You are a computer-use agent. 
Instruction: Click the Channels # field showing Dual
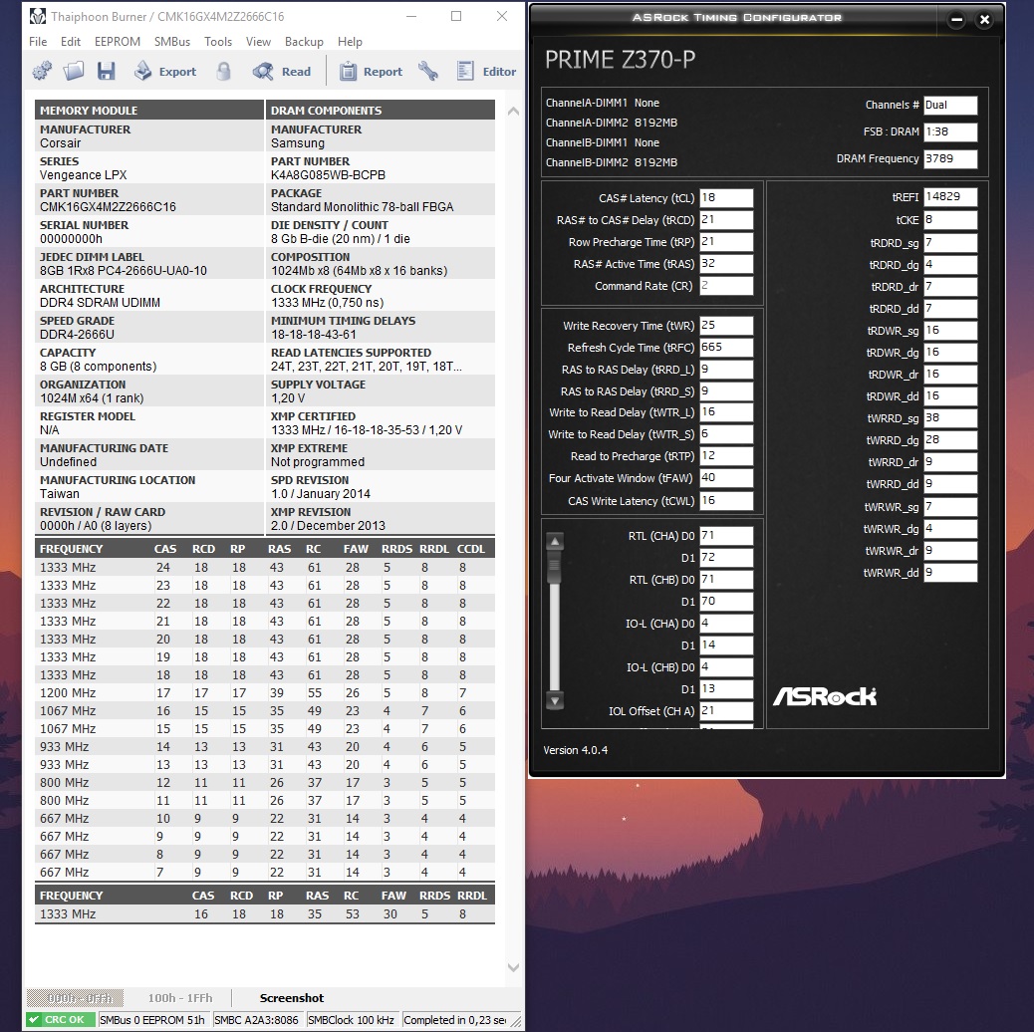tap(950, 105)
